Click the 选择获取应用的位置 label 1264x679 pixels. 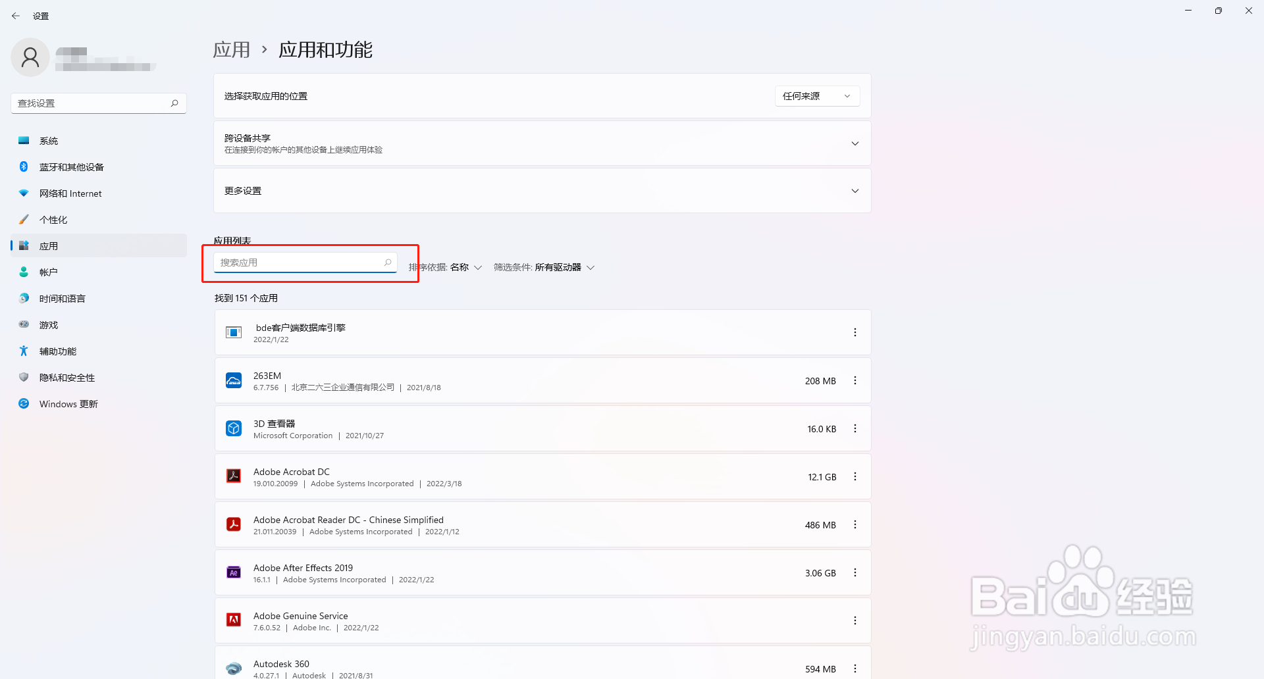[x=266, y=96]
